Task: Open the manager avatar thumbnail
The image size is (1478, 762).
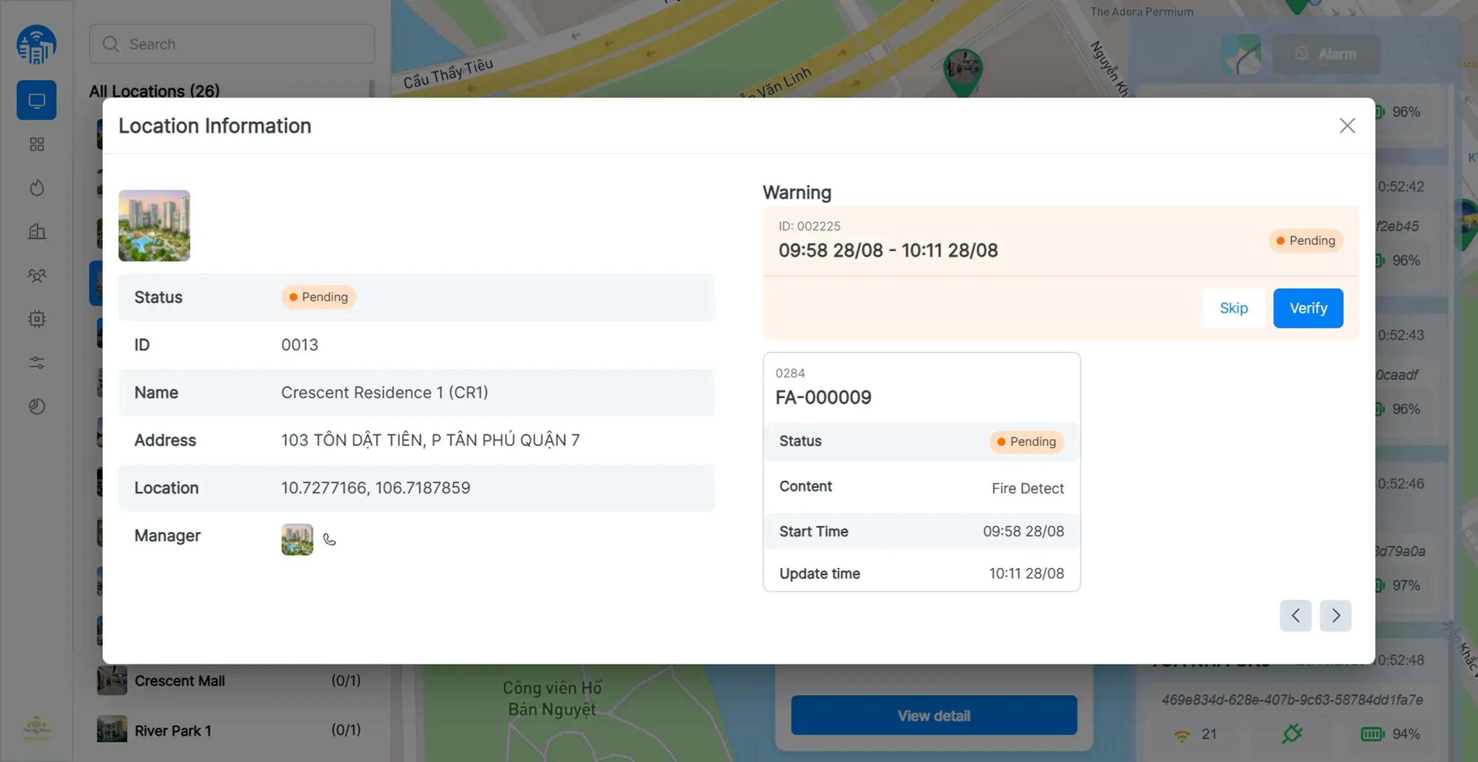Action: coord(297,539)
